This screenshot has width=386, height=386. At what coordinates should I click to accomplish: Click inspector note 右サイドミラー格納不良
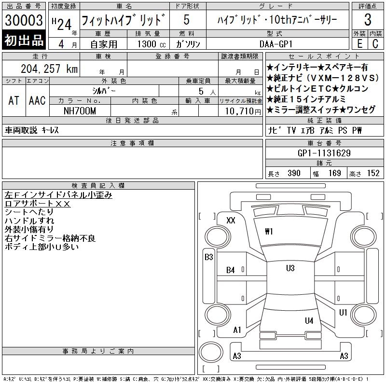pos(50,238)
